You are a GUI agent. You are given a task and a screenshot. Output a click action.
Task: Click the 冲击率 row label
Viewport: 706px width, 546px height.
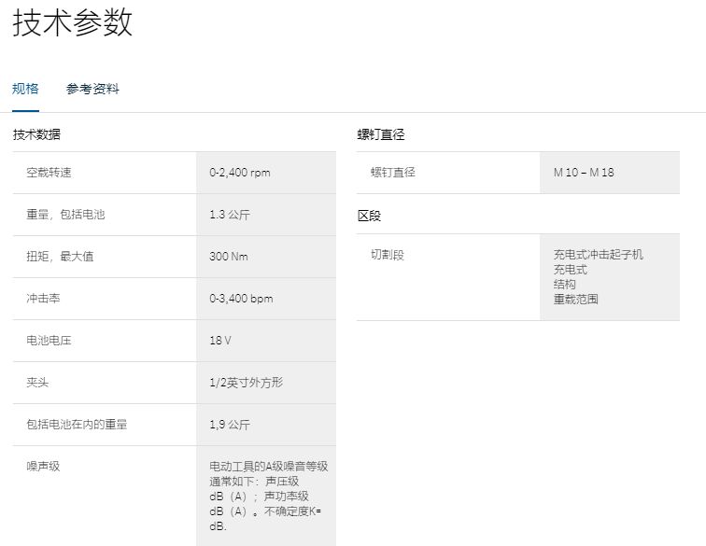pos(43,299)
